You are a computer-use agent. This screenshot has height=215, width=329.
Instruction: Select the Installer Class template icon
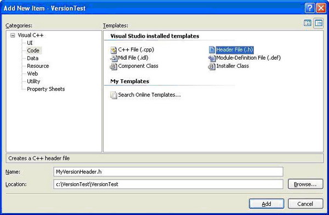[x=212, y=66]
